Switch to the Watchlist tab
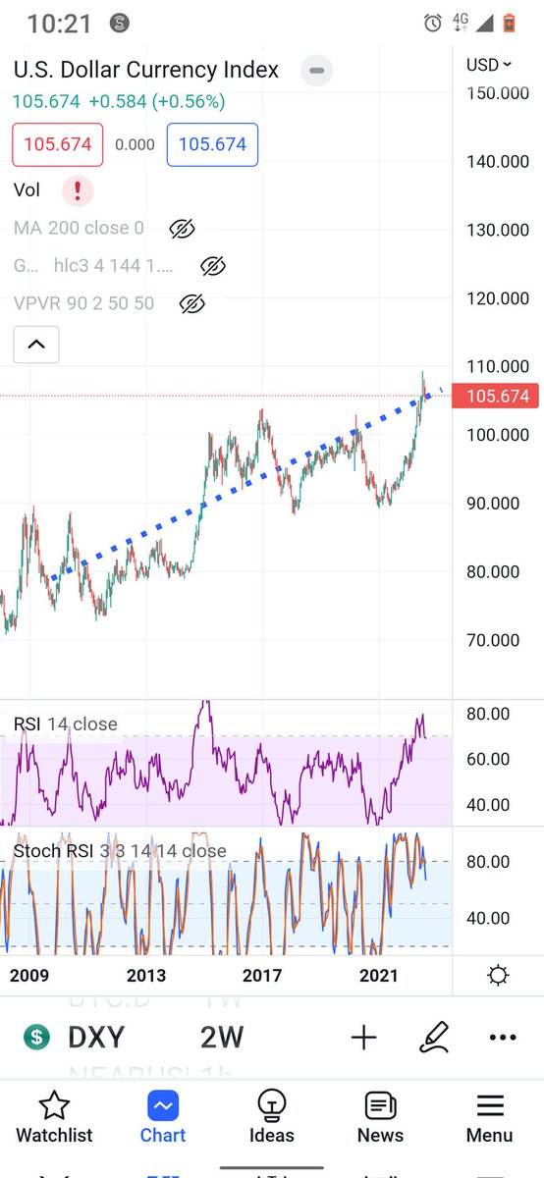Screen dimensions: 544x1178 pyautogui.click(x=54, y=1119)
